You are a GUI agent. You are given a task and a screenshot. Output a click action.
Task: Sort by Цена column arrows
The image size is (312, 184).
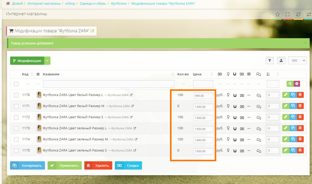[x=212, y=74]
